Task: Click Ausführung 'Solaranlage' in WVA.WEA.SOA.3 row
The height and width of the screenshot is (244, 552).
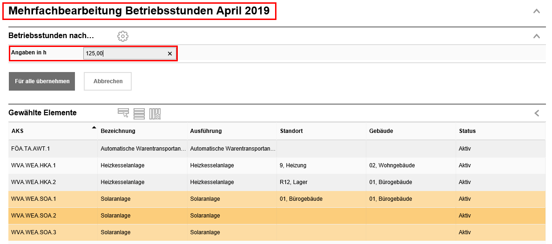Action: click(205, 232)
